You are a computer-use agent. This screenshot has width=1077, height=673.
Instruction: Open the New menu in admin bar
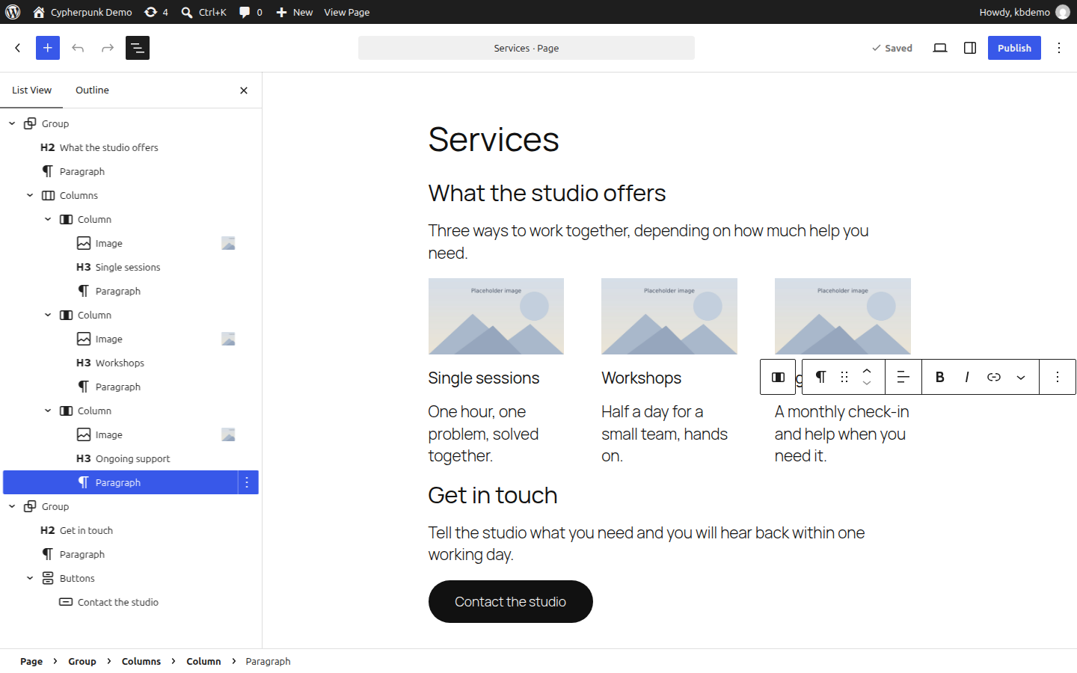(x=295, y=12)
